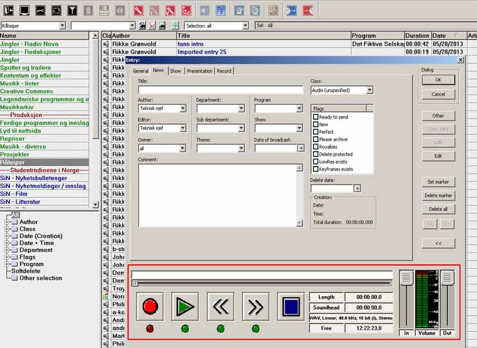This screenshot has height=348, width=477.
Task: Click the red record button
Action: [x=150, y=306]
